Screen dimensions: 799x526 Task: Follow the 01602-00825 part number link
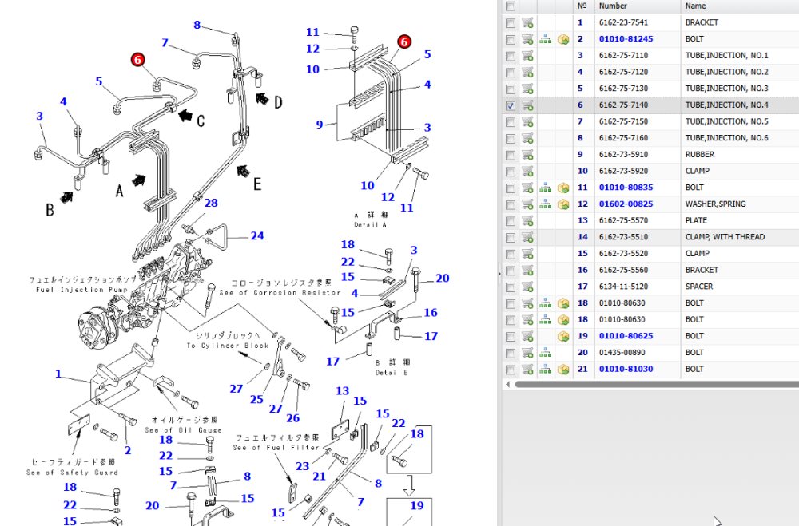coord(626,204)
